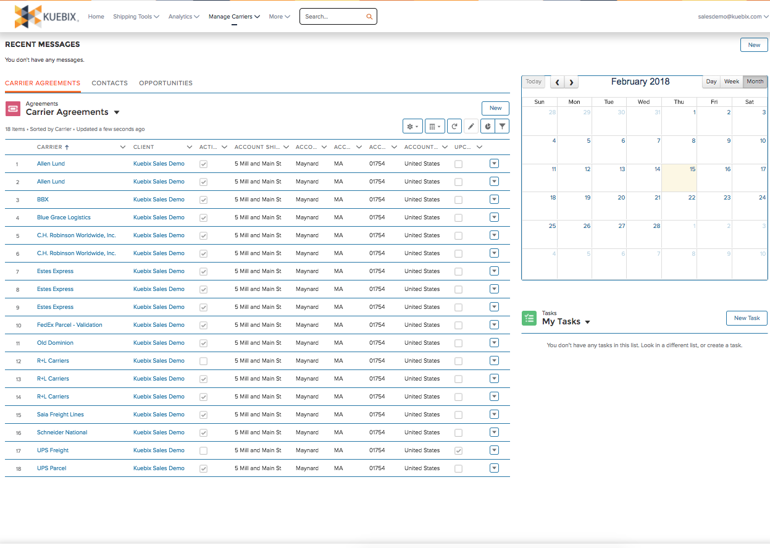Image resolution: width=770 pixels, height=548 pixels.
Task: Refresh the Carrier Agreements list
Action: (x=455, y=125)
